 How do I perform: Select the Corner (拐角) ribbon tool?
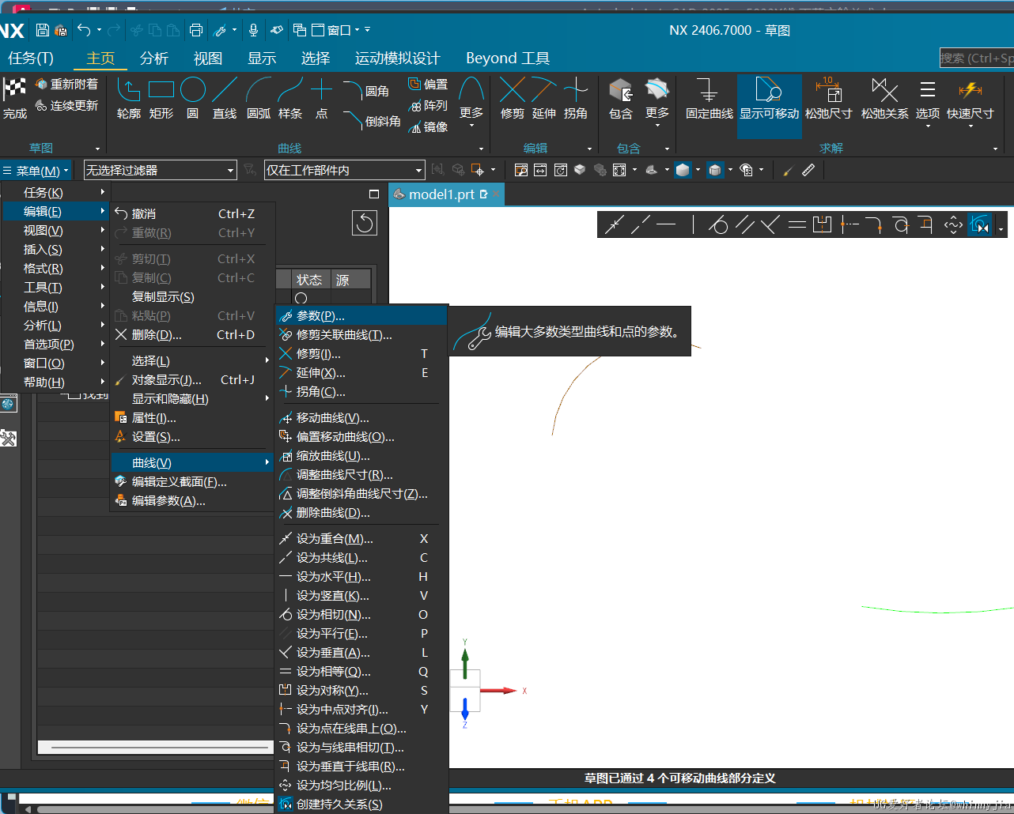576,98
